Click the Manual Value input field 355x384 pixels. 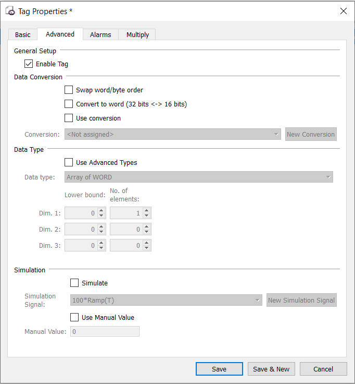click(105, 331)
